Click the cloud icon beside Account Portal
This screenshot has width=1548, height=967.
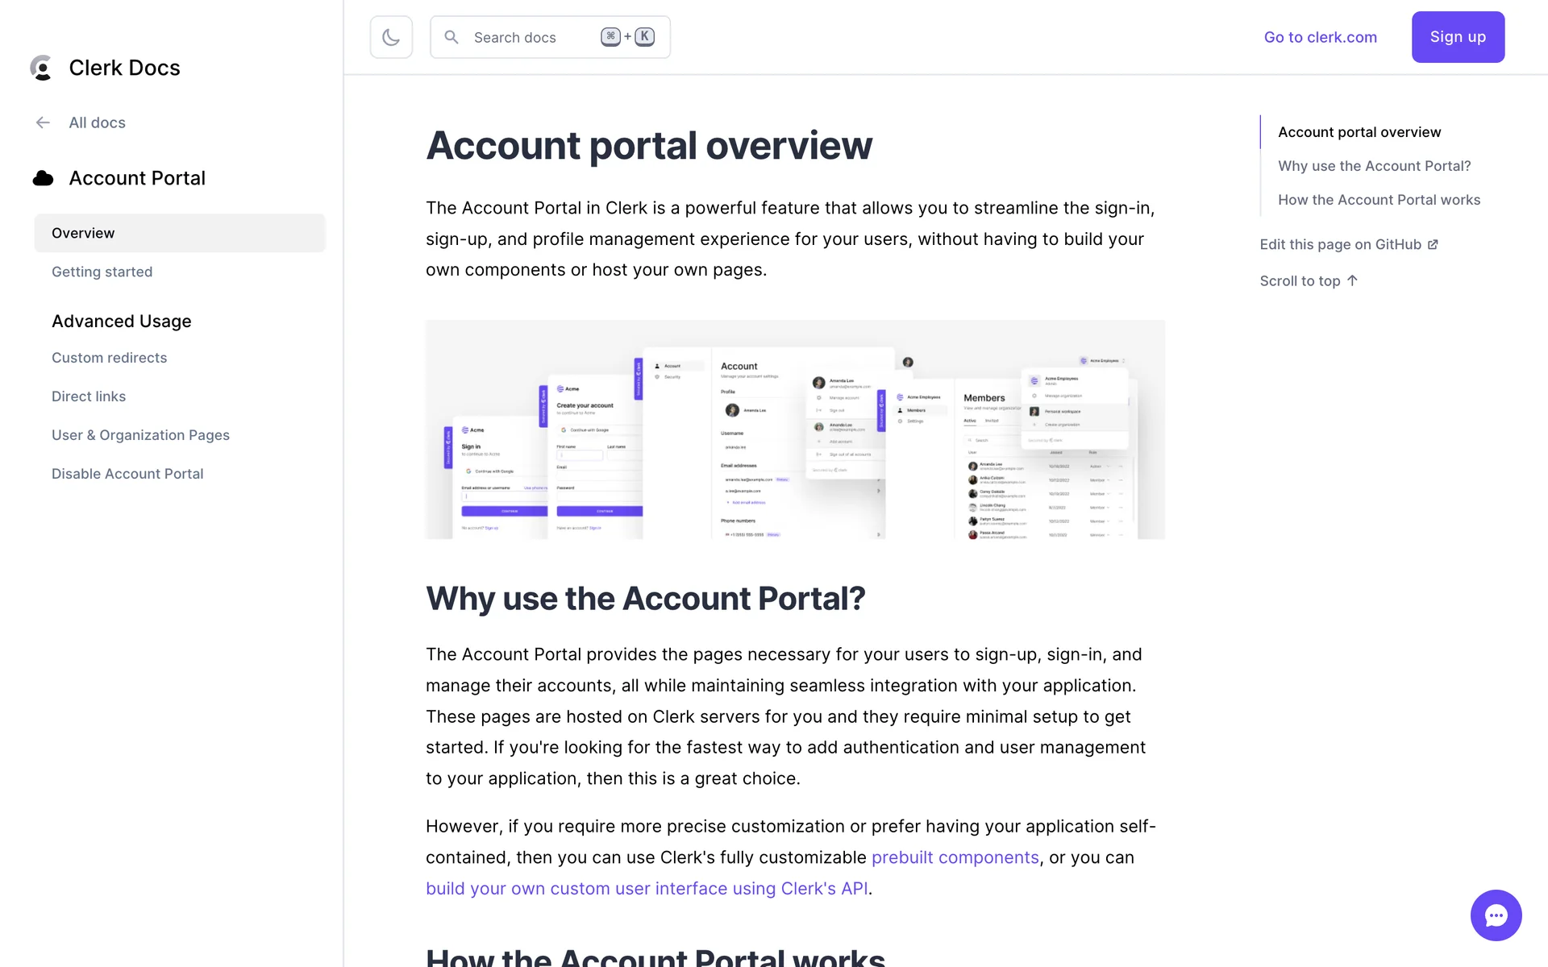pyautogui.click(x=43, y=178)
